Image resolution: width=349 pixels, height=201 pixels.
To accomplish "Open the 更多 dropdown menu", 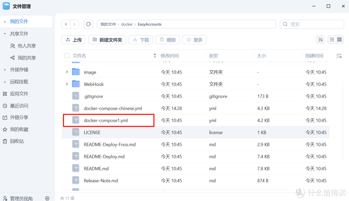I will pos(194,40).
